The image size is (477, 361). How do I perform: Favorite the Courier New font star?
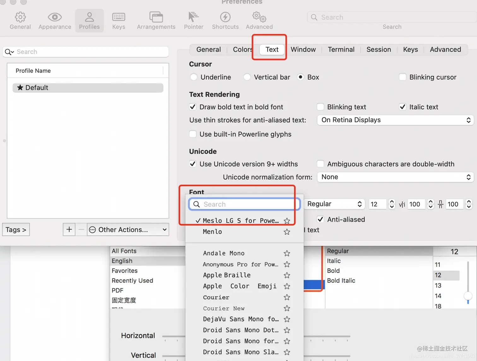[287, 308]
